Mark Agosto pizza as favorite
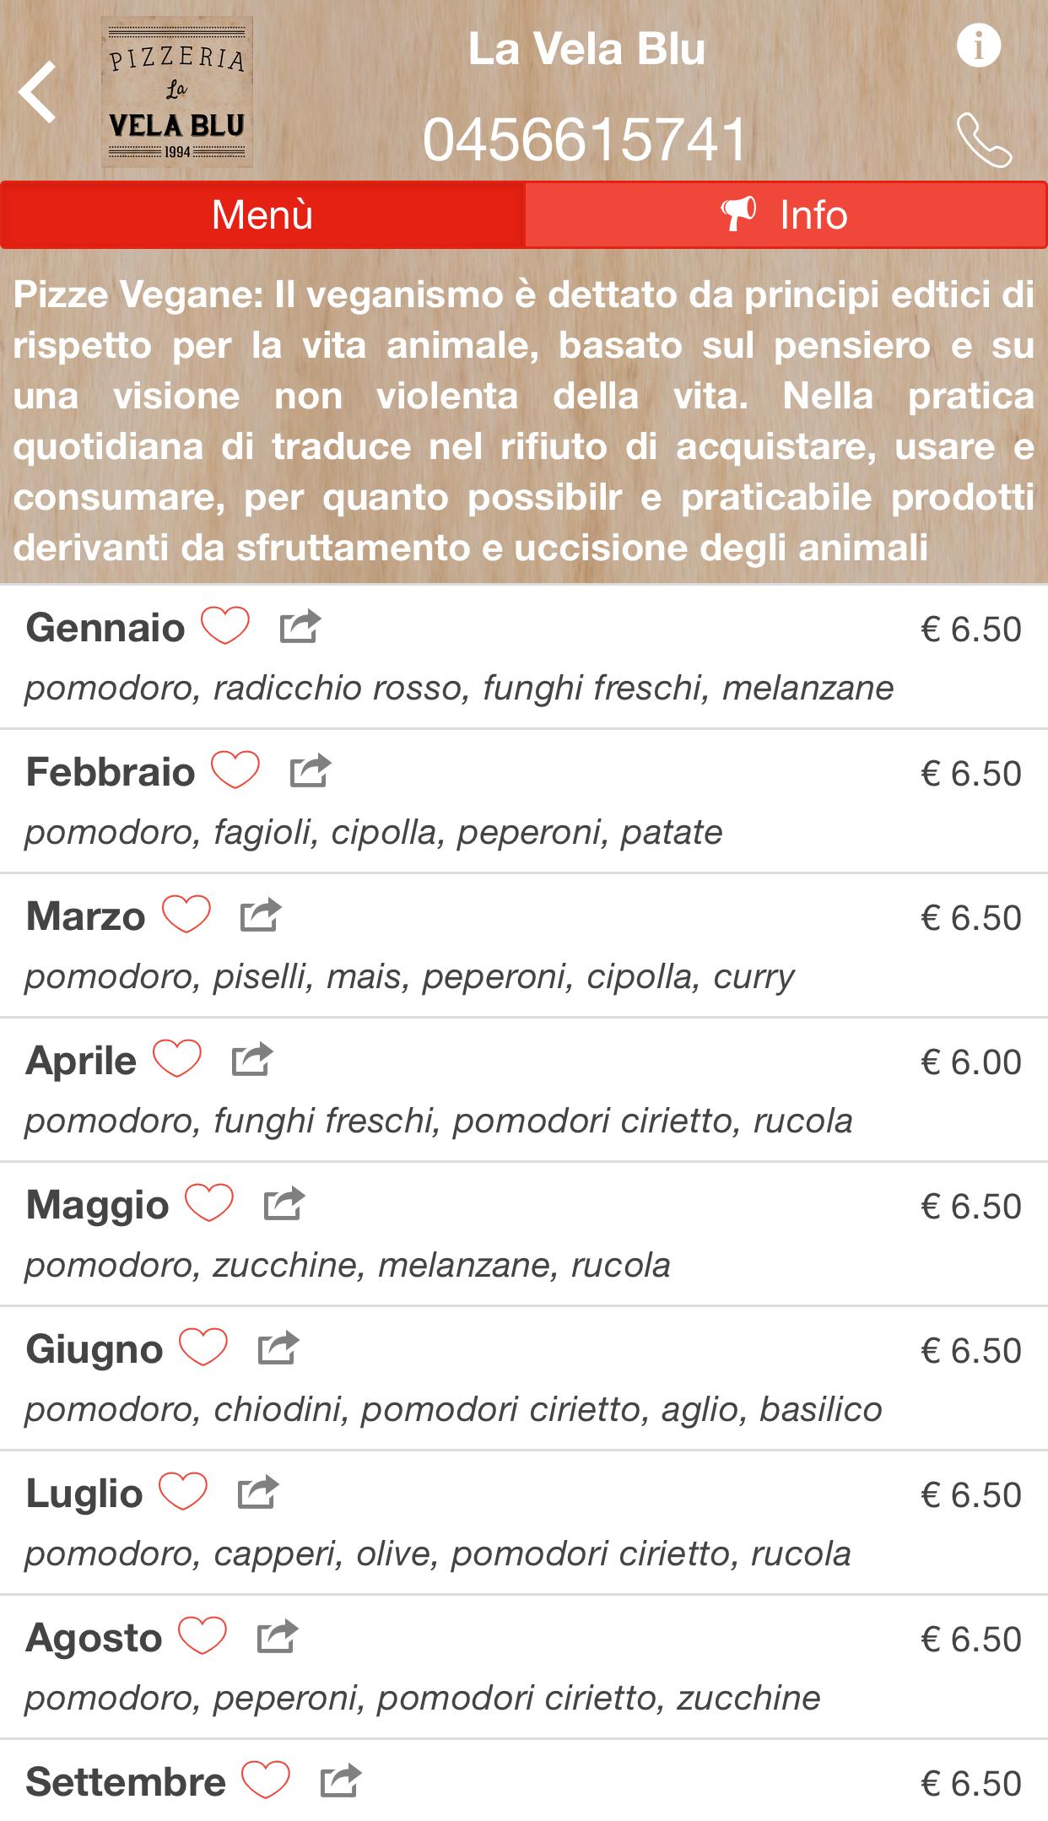 coord(203,1636)
